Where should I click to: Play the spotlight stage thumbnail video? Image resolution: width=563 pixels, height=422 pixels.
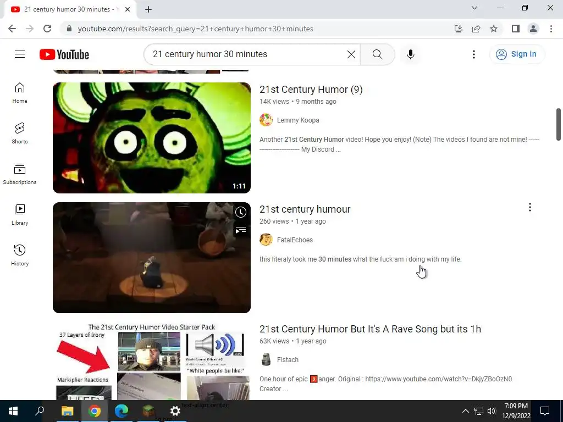[152, 258]
